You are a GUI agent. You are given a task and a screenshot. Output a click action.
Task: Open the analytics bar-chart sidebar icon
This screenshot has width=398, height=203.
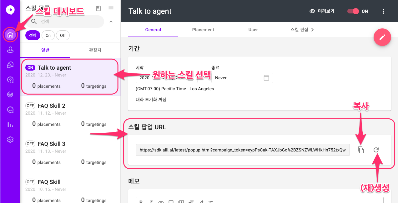click(10, 125)
